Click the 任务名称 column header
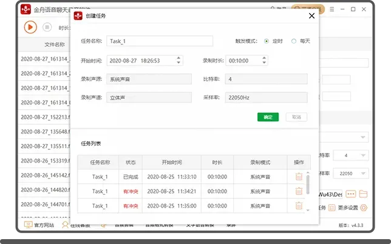The image size is (391, 244). (x=100, y=162)
